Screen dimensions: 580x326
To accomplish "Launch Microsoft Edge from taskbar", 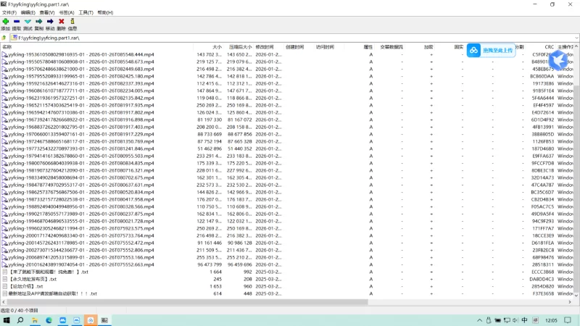I will pyautogui.click(x=49, y=320).
